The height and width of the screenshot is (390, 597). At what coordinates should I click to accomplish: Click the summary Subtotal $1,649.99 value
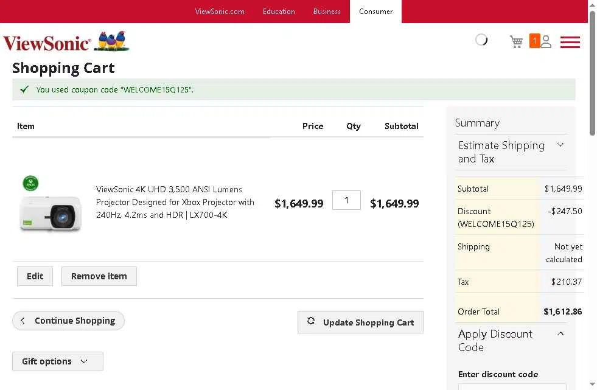point(563,189)
